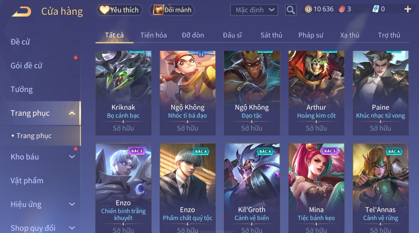Image resolution: width=419 pixels, height=233 pixels.
Task: Select the Tiến hóa tab
Action: click(153, 35)
